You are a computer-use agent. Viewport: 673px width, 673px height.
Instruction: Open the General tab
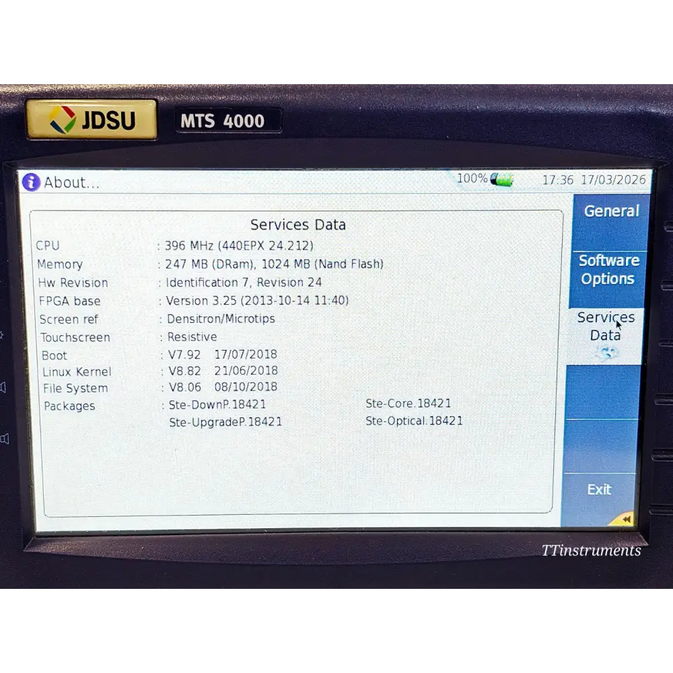point(611,222)
